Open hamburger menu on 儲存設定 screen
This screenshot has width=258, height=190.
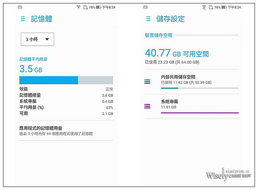pos(148,19)
